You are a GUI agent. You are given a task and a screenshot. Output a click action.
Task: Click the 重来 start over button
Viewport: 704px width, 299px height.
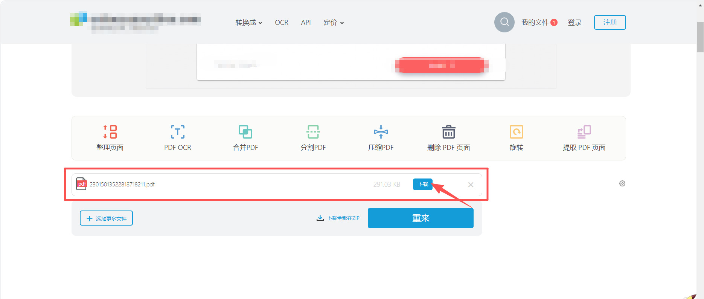421,218
